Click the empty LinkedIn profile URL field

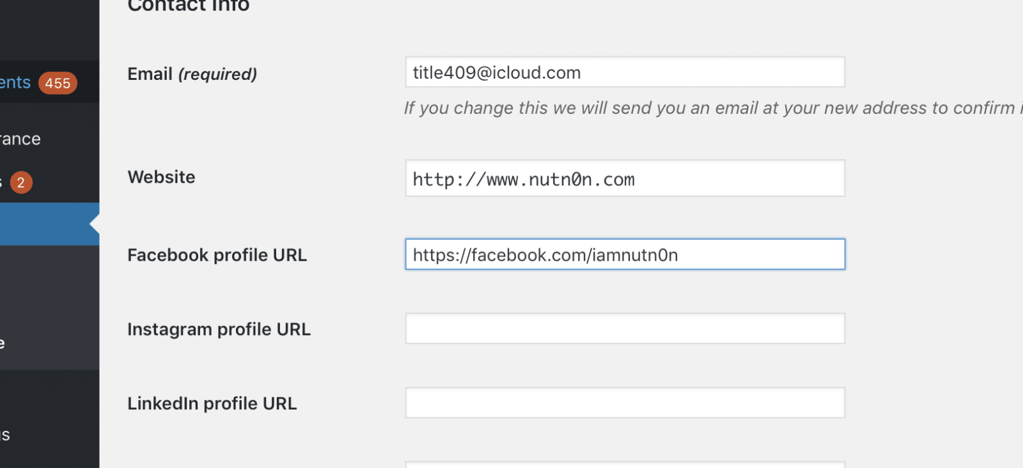point(625,403)
